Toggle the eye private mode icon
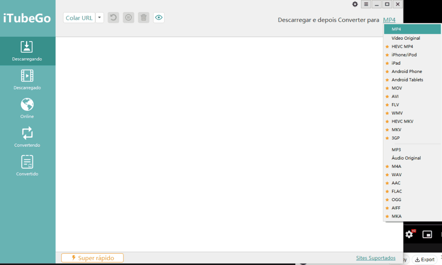Viewport: 442px width, 265px height. pos(159,18)
